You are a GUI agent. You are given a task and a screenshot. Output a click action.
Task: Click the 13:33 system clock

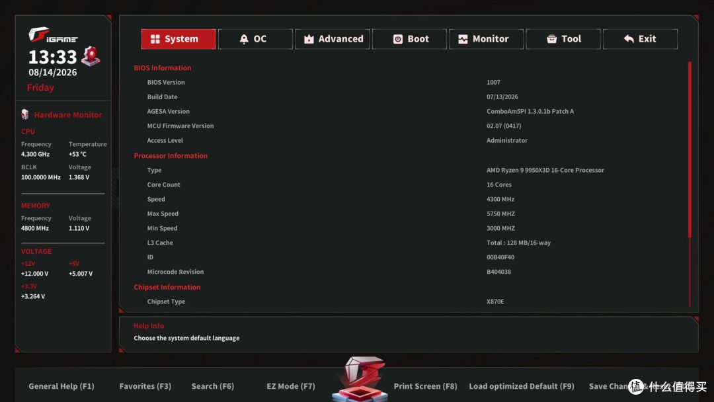click(x=52, y=58)
